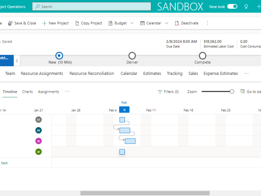Click the lightbulb assistant icon

click(246, 7)
